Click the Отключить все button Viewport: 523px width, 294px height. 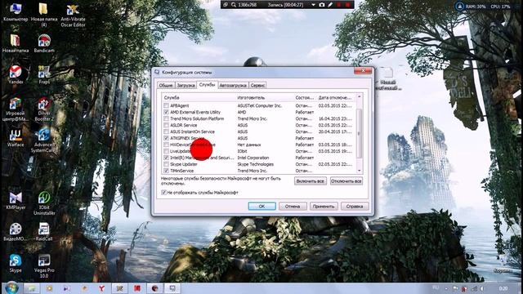click(346, 181)
